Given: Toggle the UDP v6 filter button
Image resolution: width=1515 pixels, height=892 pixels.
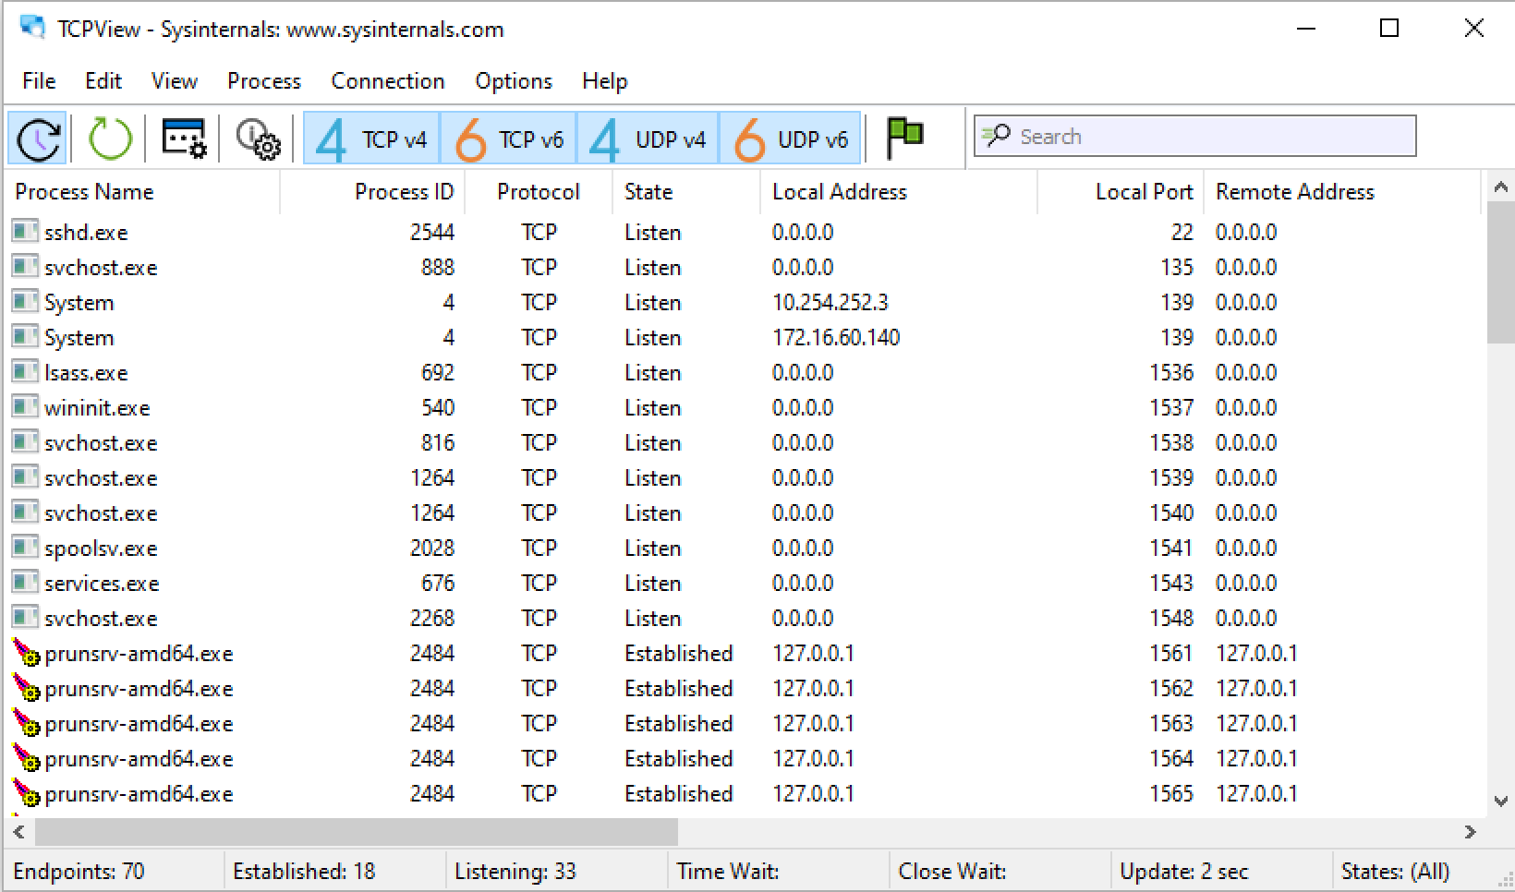Looking at the screenshot, I should (790, 139).
